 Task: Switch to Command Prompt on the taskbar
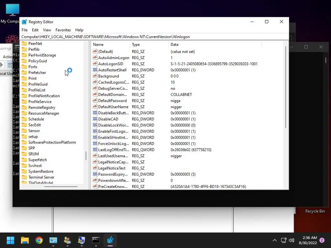96,240
